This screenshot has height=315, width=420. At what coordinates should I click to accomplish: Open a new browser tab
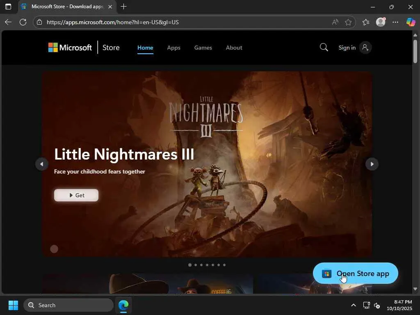tap(123, 7)
